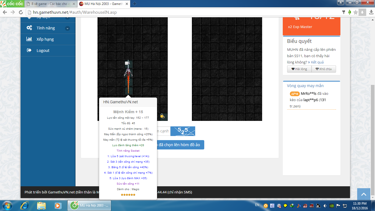Screen dimensions: 375x211
Task: Click the Cốc Cốc 'MU Hà Nội 2003' taskbar button
Action: click(89, 205)
